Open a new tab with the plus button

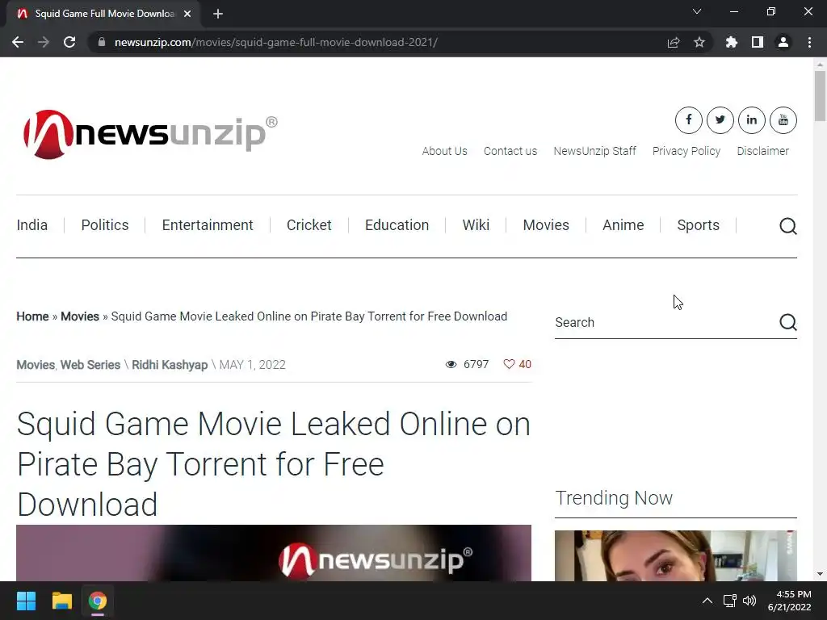click(218, 14)
